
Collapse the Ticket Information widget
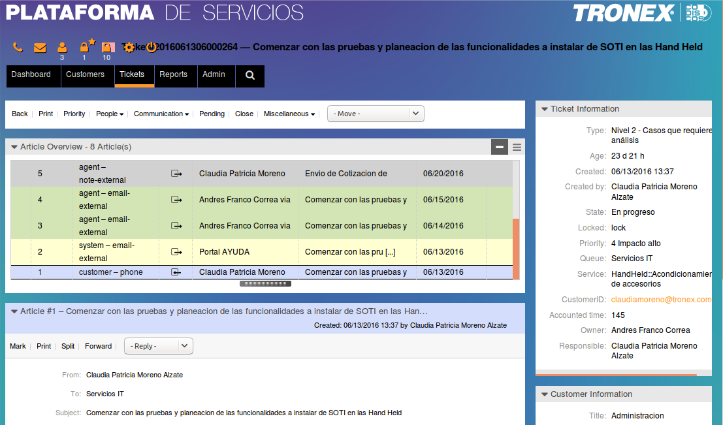point(545,109)
